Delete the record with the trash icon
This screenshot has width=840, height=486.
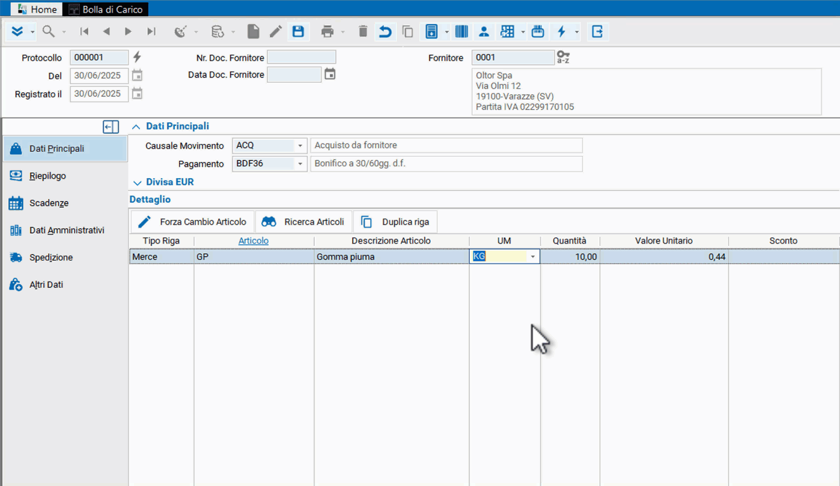[363, 32]
